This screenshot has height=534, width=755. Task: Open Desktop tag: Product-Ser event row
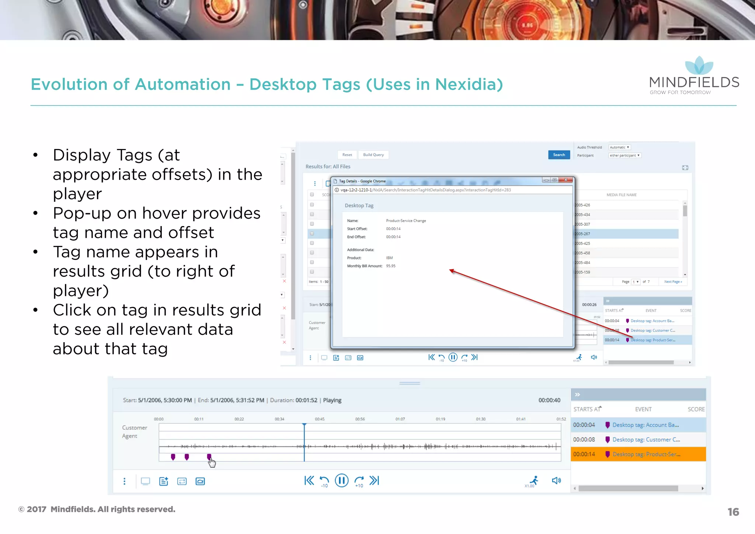click(x=646, y=454)
